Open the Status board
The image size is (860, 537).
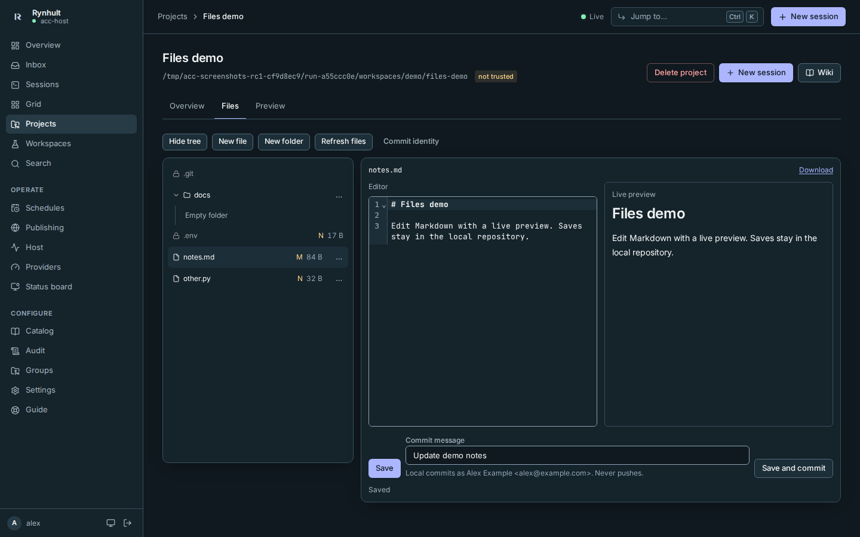click(71, 287)
